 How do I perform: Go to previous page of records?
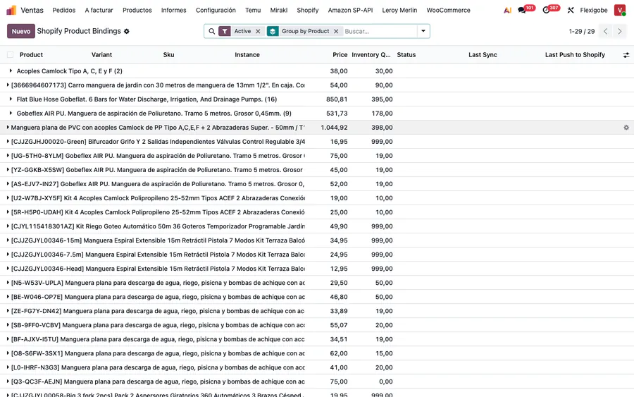click(x=605, y=31)
